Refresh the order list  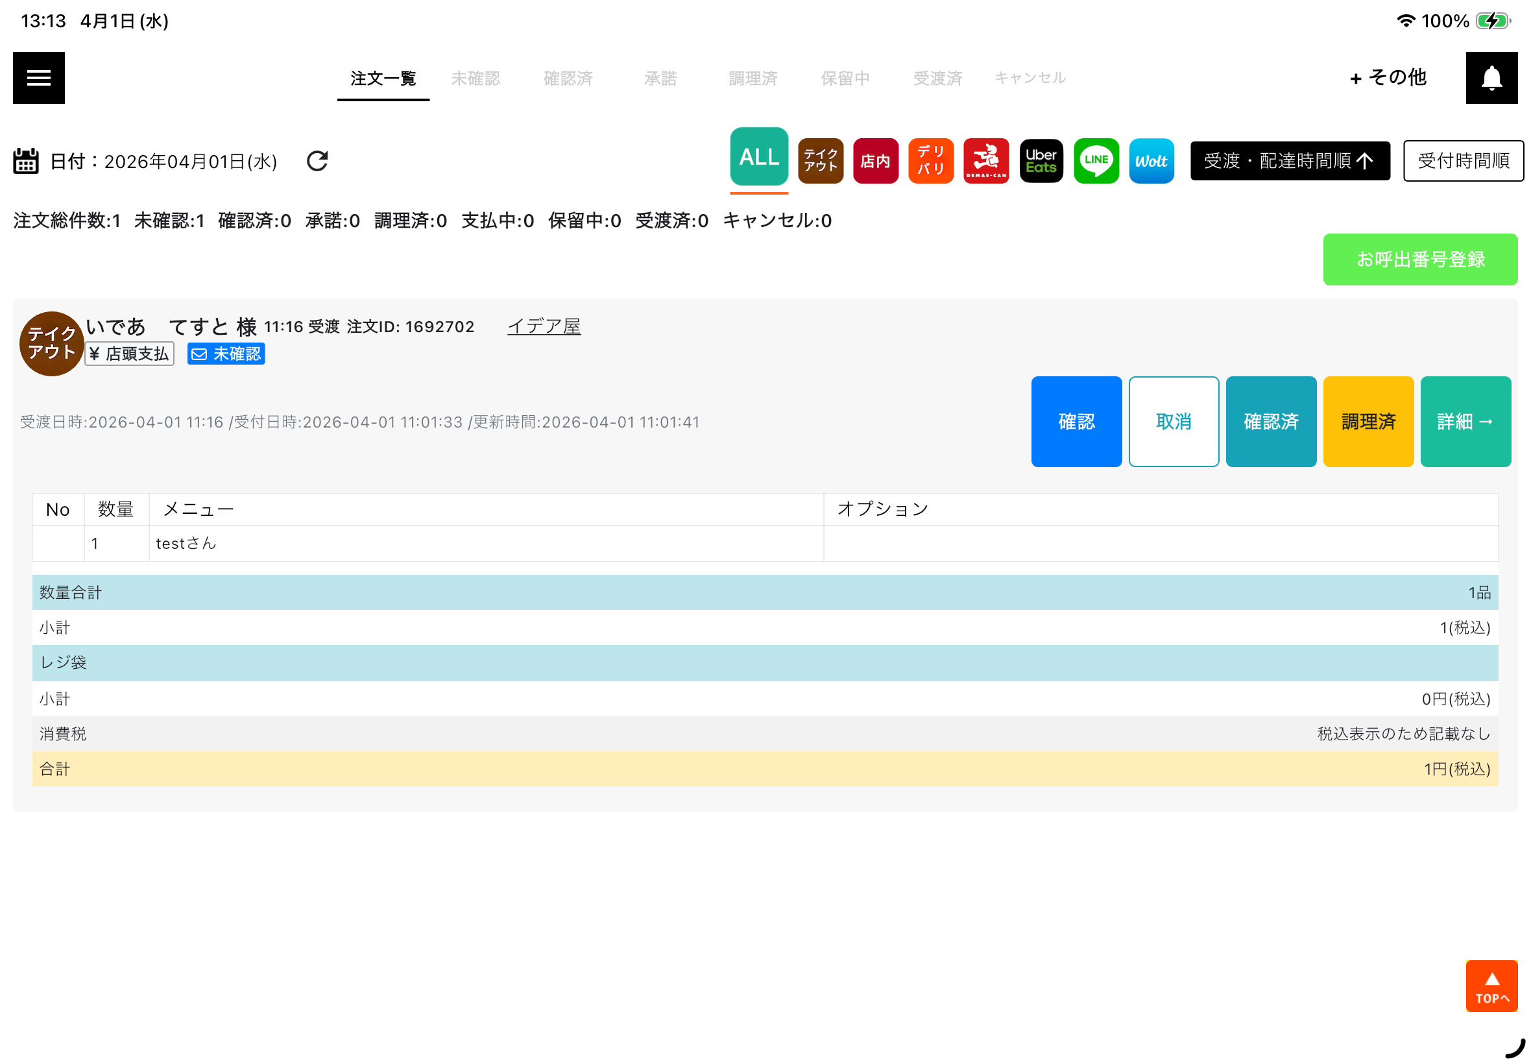pyautogui.click(x=317, y=161)
